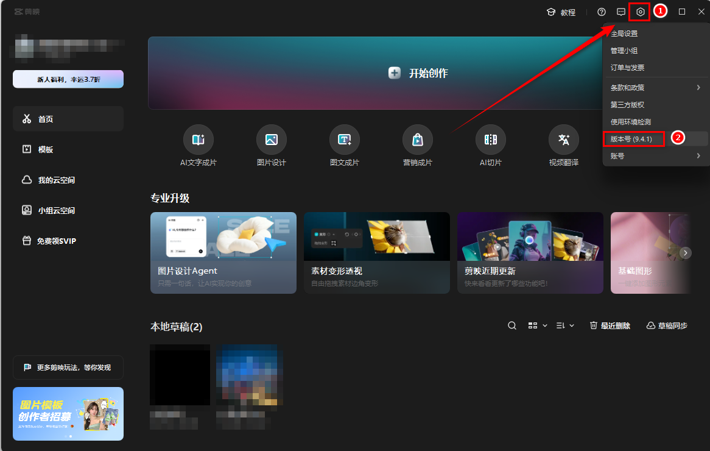Open the 视频翻译 feature icon
710x451 pixels.
pos(563,139)
